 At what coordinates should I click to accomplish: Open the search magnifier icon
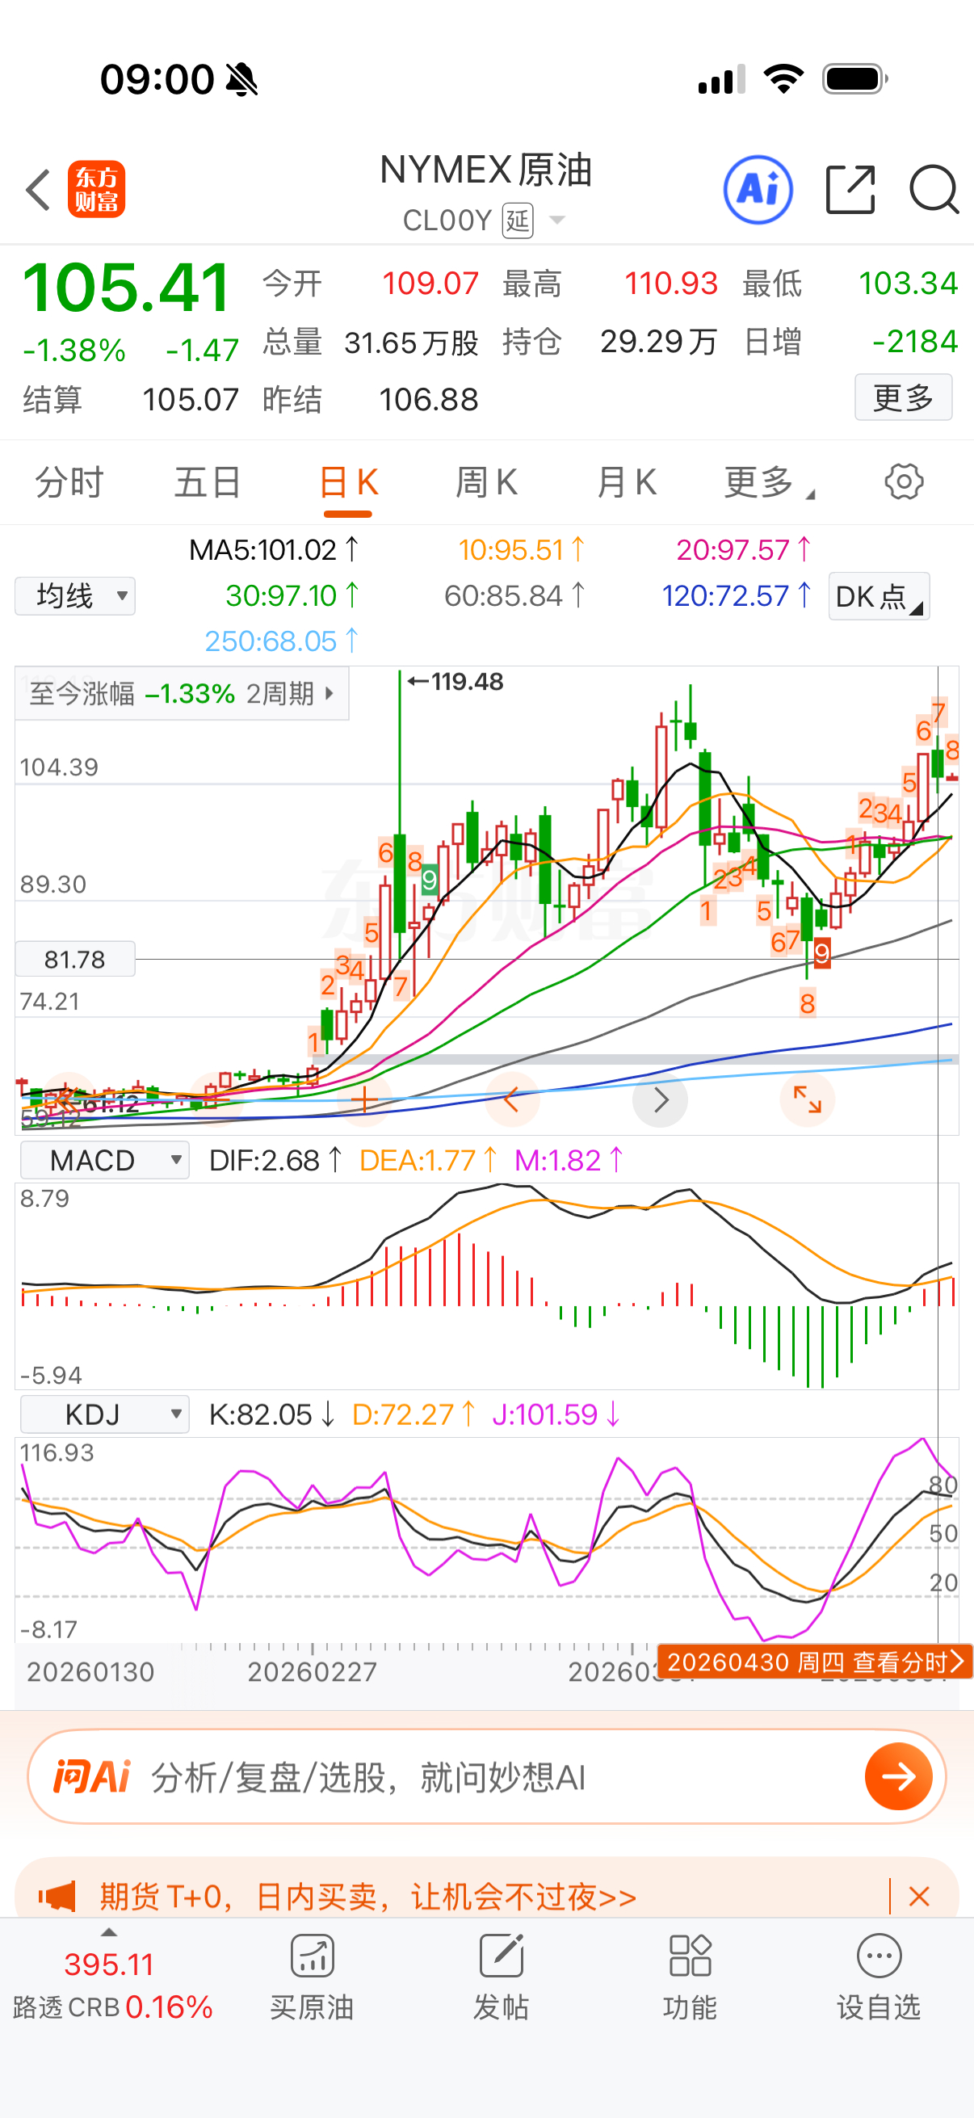point(934,190)
